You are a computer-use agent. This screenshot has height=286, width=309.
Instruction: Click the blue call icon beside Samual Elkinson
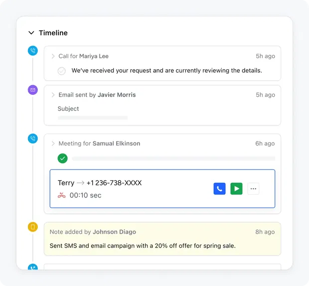tap(33, 139)
